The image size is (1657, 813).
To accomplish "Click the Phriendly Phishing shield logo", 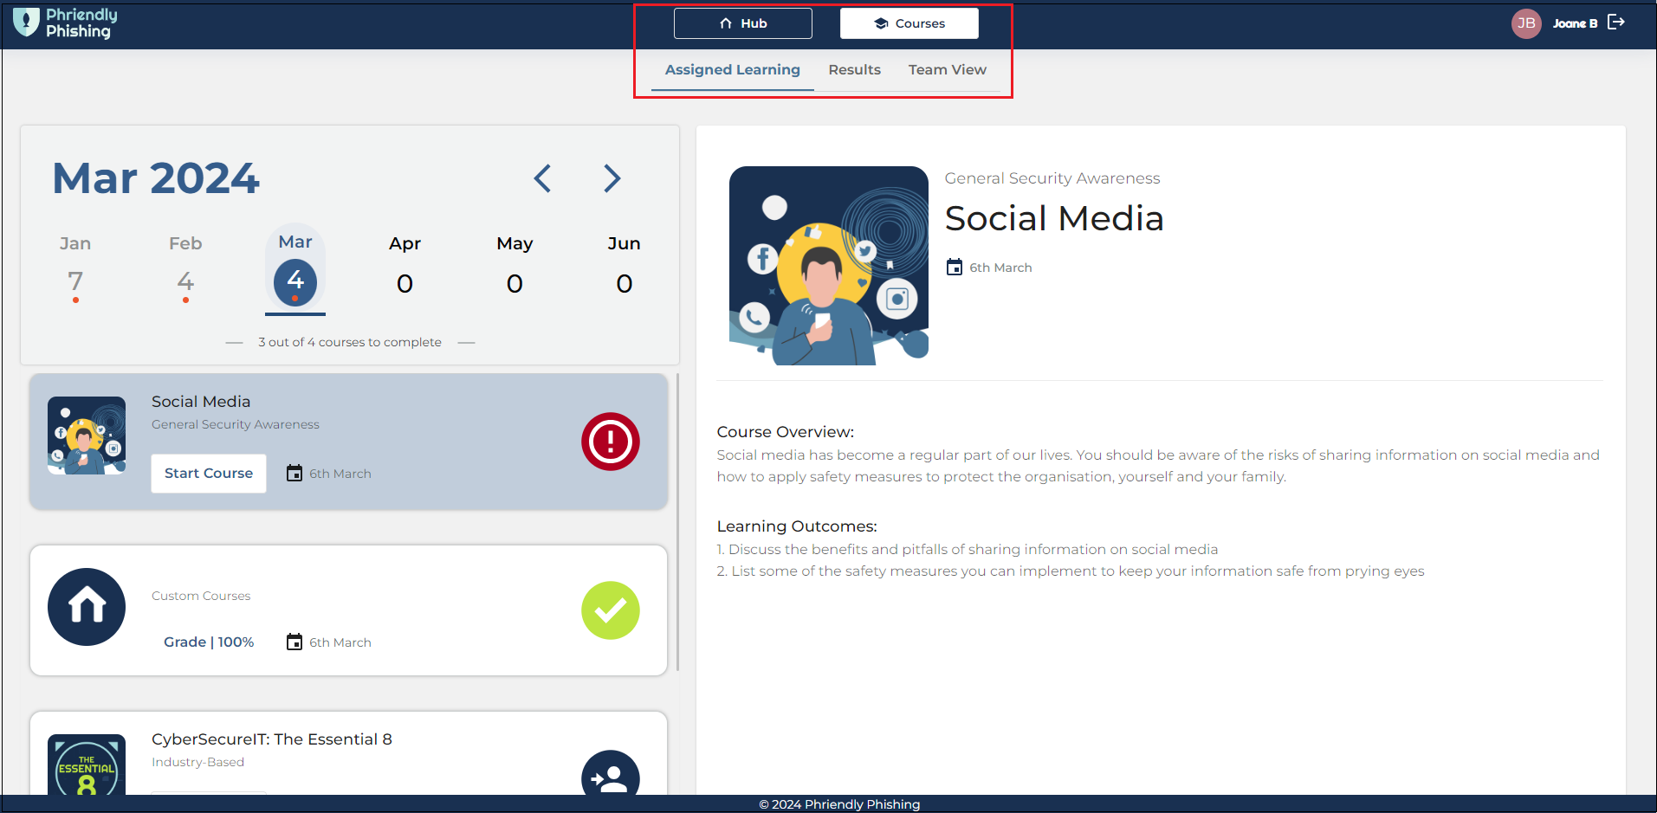I will click(x=26, y=23).
